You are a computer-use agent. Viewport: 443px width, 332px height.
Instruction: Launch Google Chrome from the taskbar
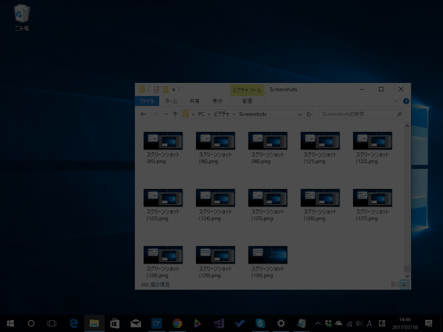point(177,323)
